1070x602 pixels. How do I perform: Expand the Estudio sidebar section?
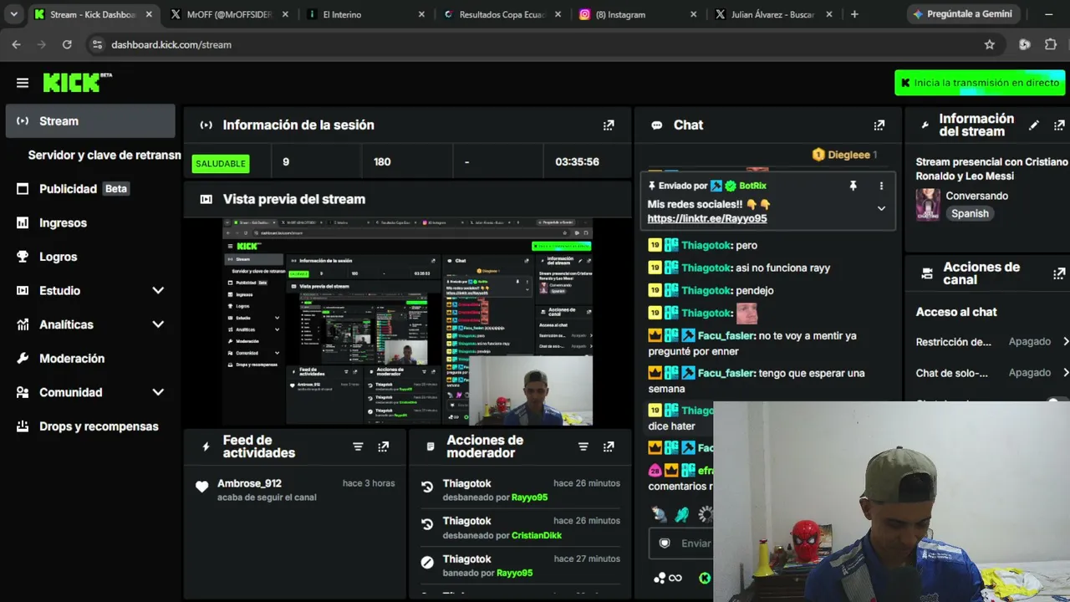coord(158,290)
